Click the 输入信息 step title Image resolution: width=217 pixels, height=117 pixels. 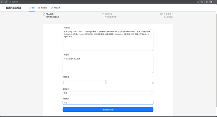tap(50, 14)
